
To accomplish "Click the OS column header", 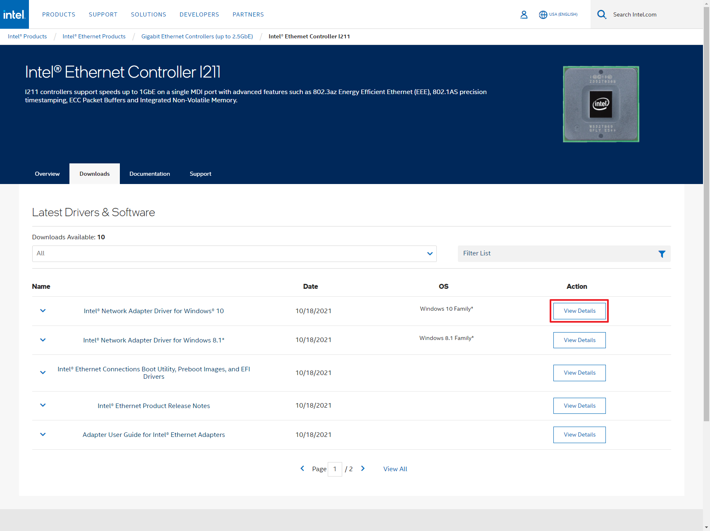I will tap(443, 286).
